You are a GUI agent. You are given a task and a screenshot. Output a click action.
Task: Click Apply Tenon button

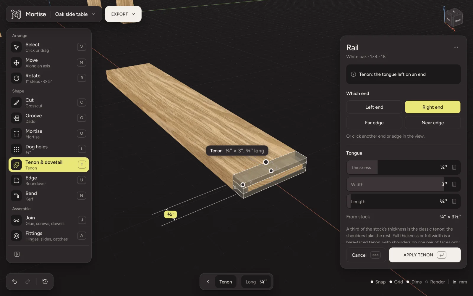point(425,255)
